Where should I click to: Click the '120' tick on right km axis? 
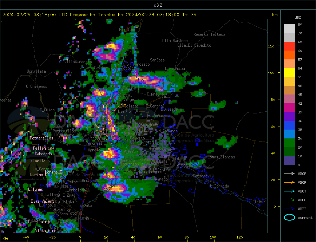tap(271, 46)
